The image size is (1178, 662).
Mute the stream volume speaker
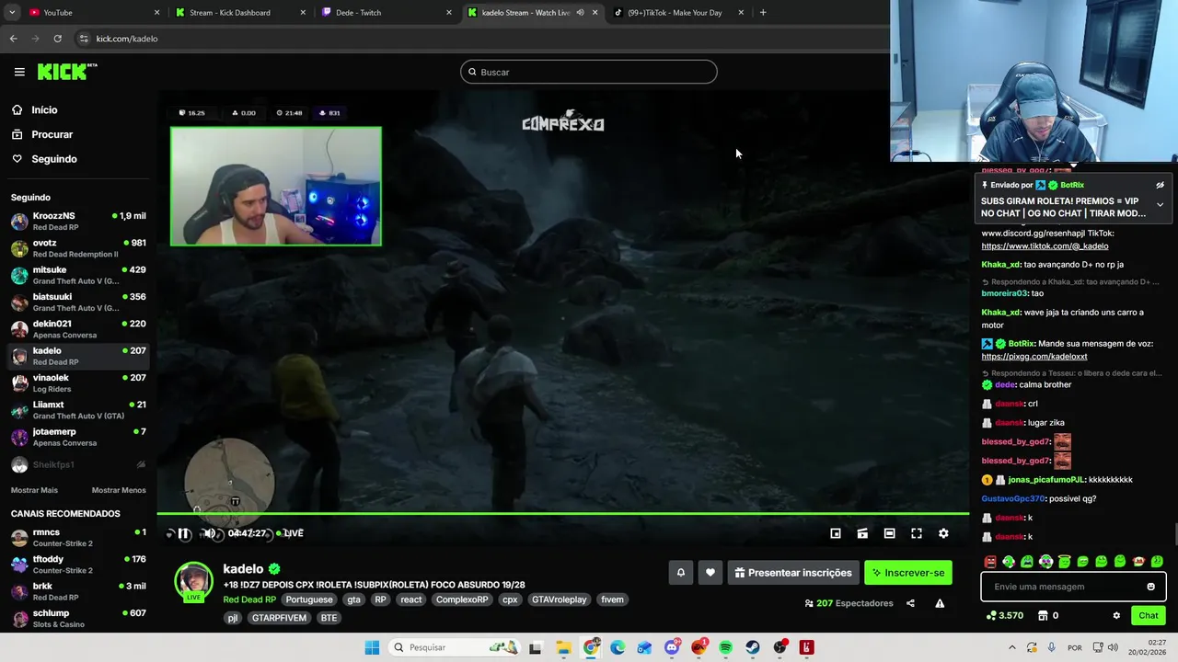pyautogui.click(x=210, y=533)
